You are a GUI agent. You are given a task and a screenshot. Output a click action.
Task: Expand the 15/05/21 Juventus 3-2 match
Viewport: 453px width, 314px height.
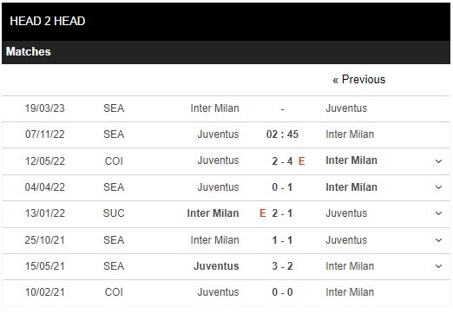438,266
